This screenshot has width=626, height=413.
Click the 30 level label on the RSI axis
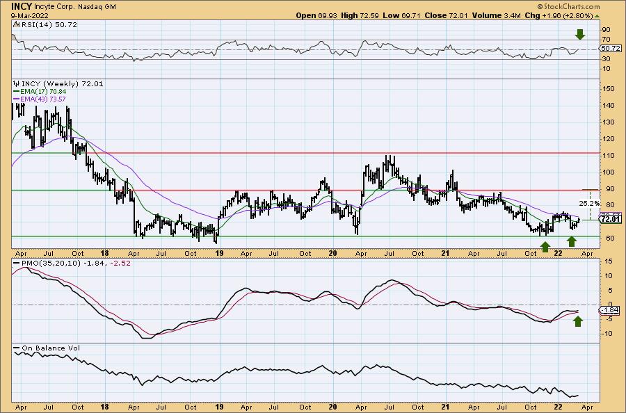pos(607,58)
